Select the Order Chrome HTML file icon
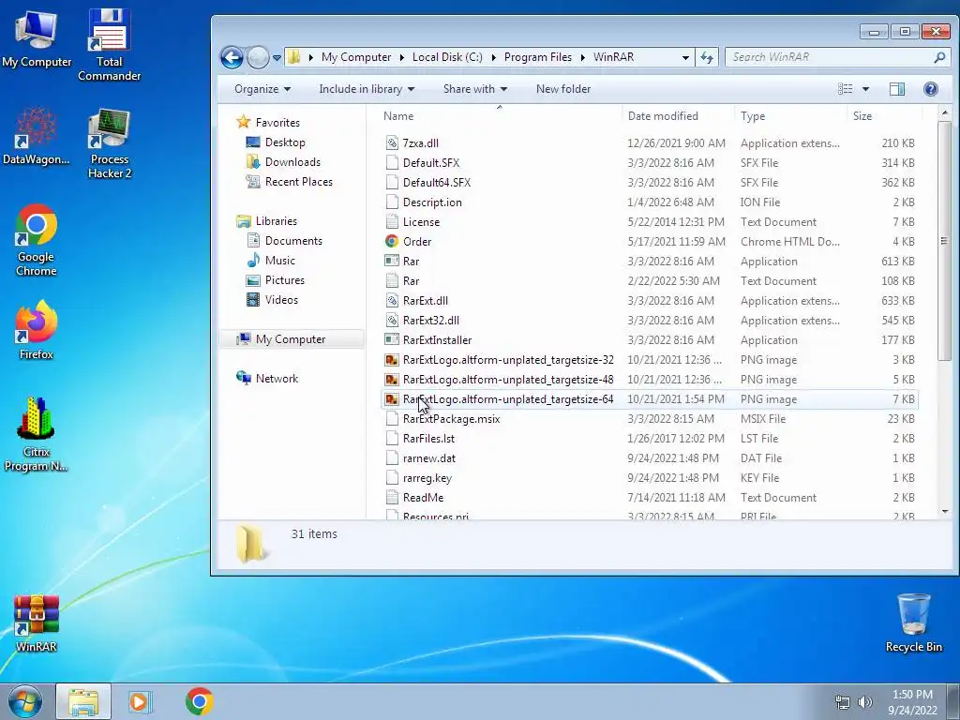Image resolution: width=960 pixels, height=720 pixels. [392, 241]
